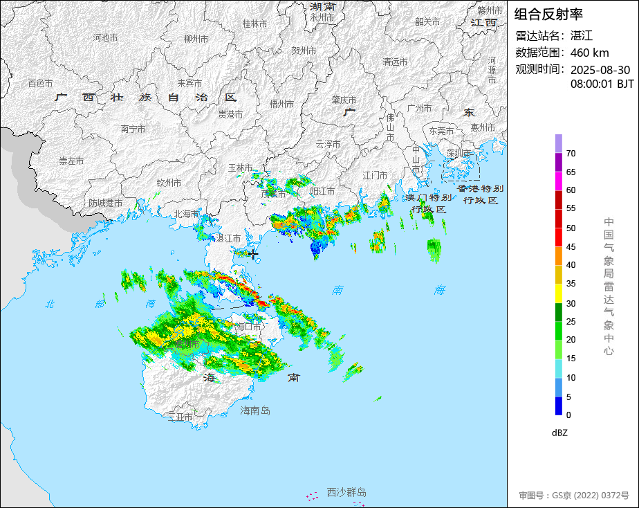639x508 pixels.
Task: Click the 永州市 city label
Action: (322, 17)
